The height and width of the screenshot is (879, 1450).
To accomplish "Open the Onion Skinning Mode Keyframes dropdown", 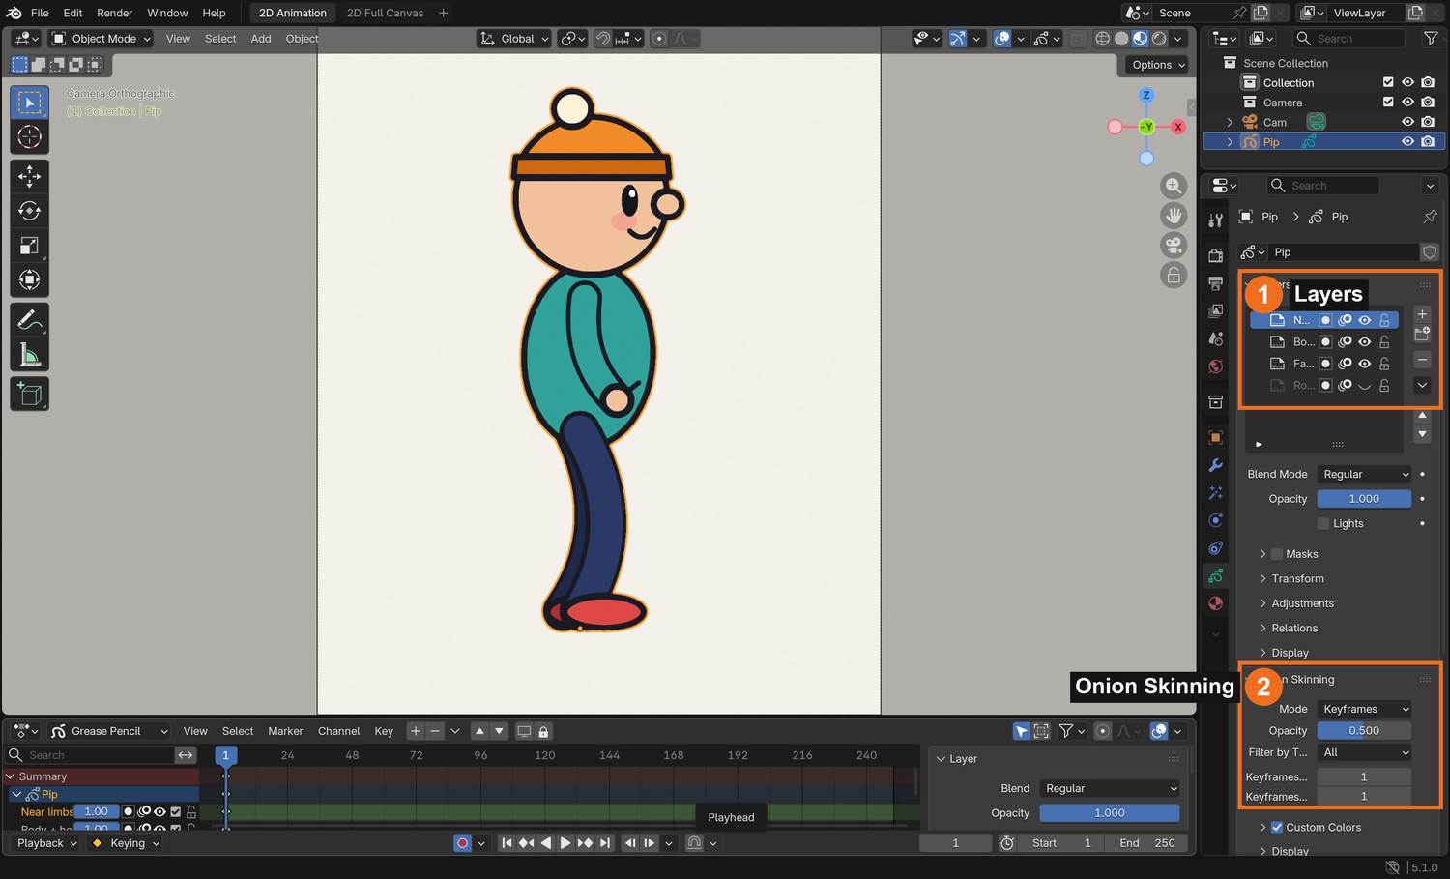I will pos(1364,710).
